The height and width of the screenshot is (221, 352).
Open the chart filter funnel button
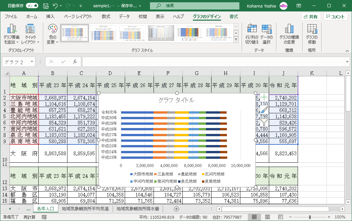click(x=264, y=122)
